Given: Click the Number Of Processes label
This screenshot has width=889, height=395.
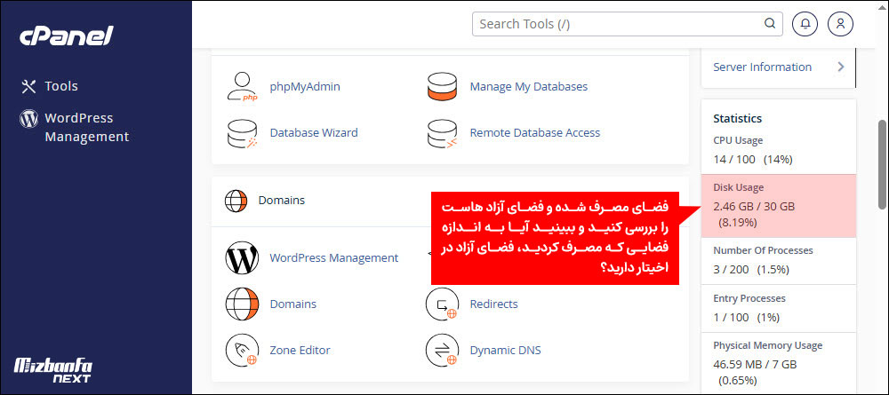Looking at the screenshot, I should (763, 250).
